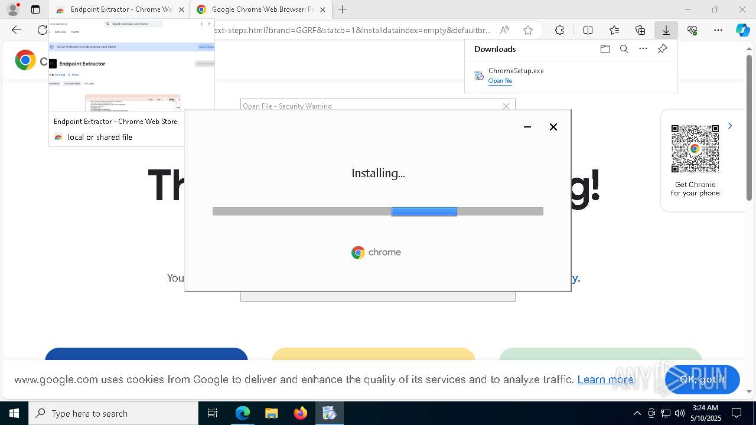Show hidden system tray icons
Screen dimensions: 756x425
tap(637, 413)
